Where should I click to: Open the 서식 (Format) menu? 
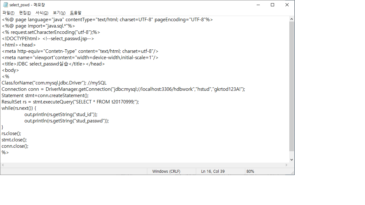(42, 13)
